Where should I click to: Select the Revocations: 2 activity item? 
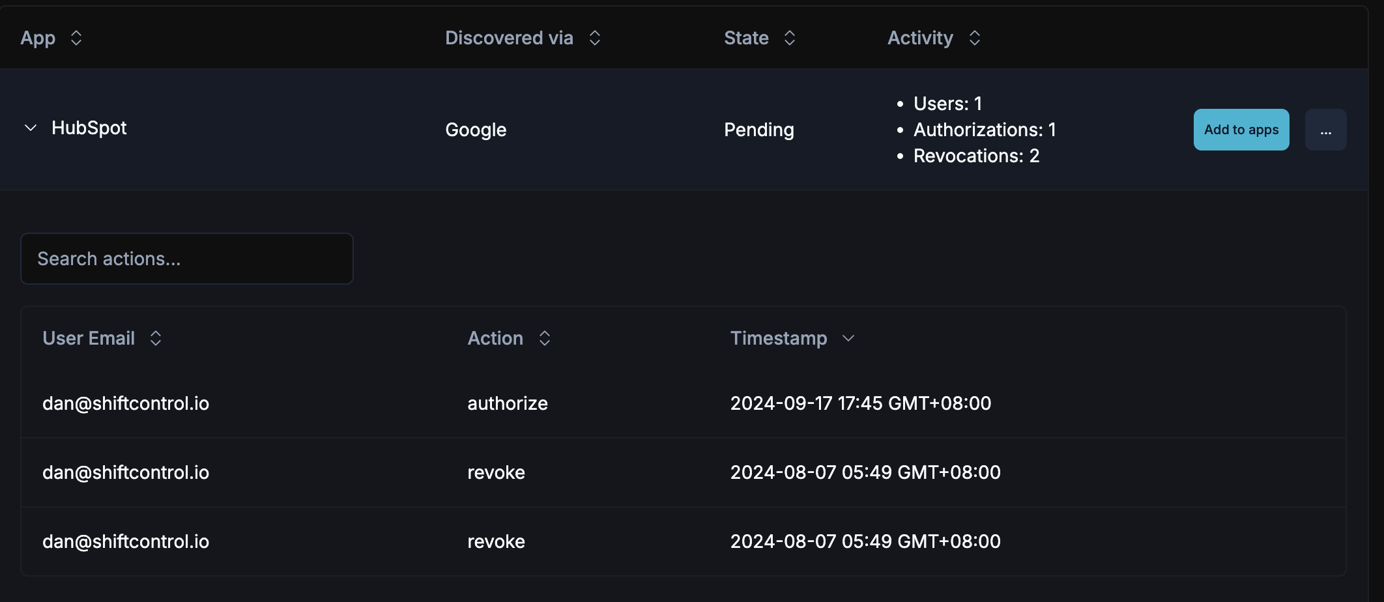click(x=975, y=156)
